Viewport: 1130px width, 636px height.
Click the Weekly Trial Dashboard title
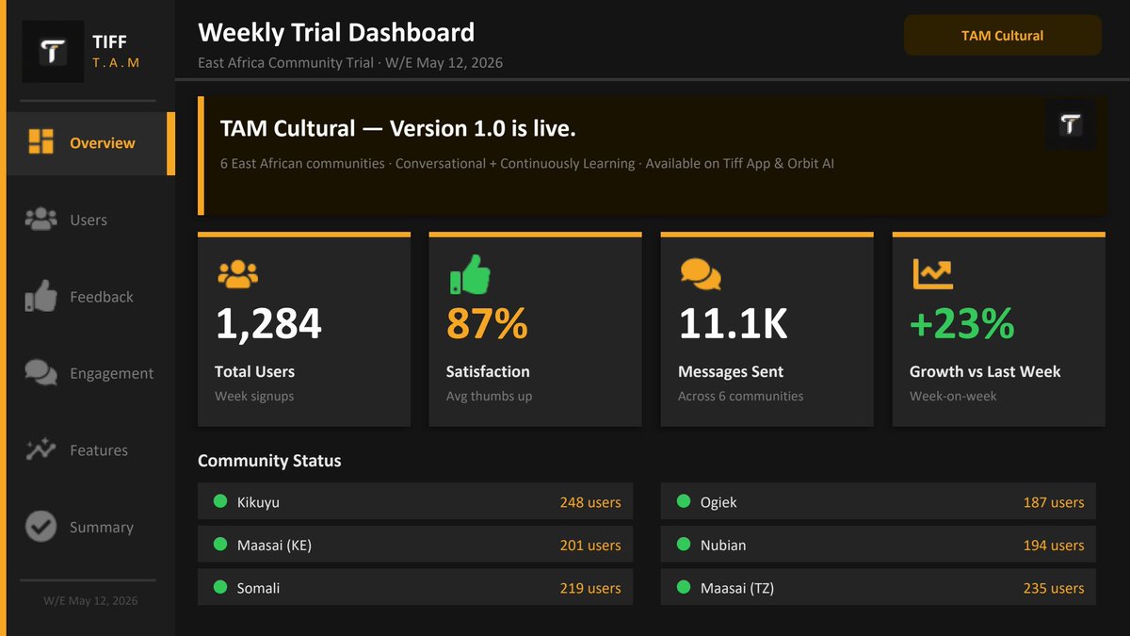point(336,33)
